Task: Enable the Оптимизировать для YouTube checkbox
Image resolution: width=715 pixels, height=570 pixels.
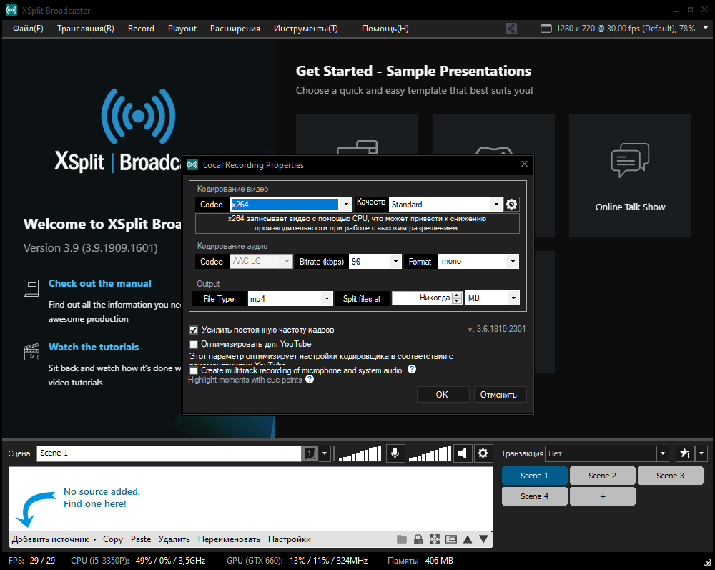Action: pyautogui.click(x=193, y=344)
